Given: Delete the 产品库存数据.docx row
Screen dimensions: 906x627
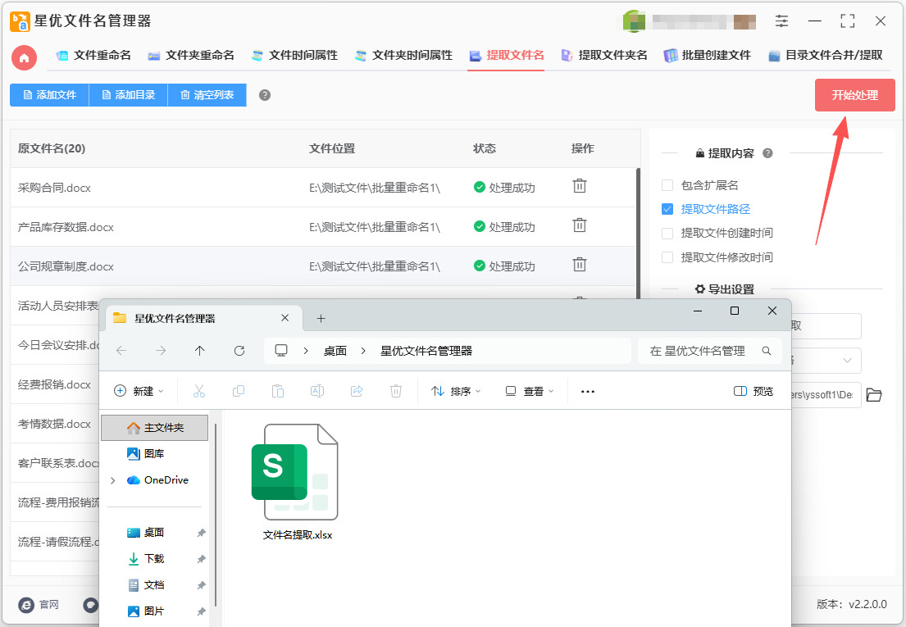Looking at the screenshot, I should [579, 225].
